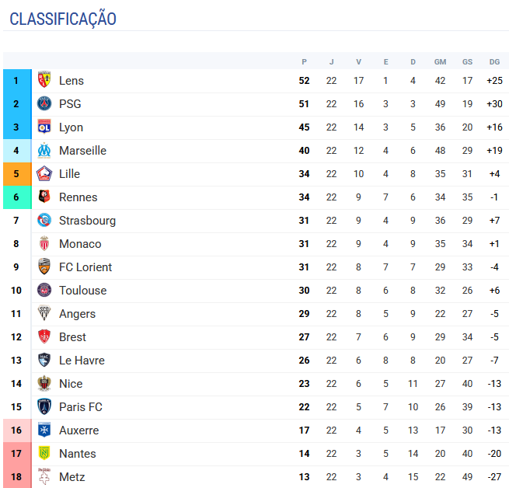Open the Toulouse team link
The height and width of the screenshot is (488, 509).
point(82,290)
